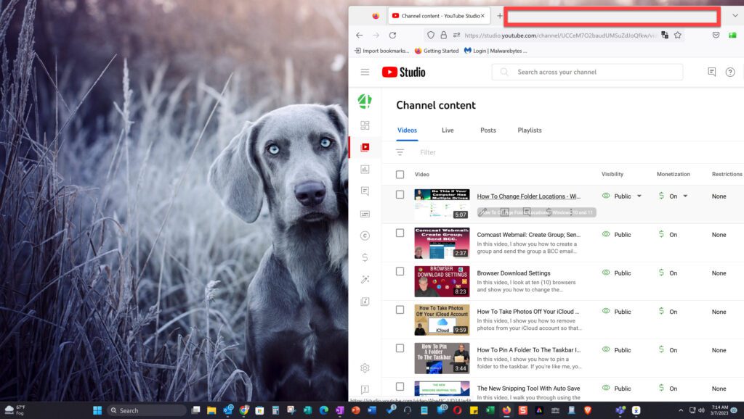Open Pin Folder To Taskbar thumbnail
744x419 pixels.
click(442, 358)
